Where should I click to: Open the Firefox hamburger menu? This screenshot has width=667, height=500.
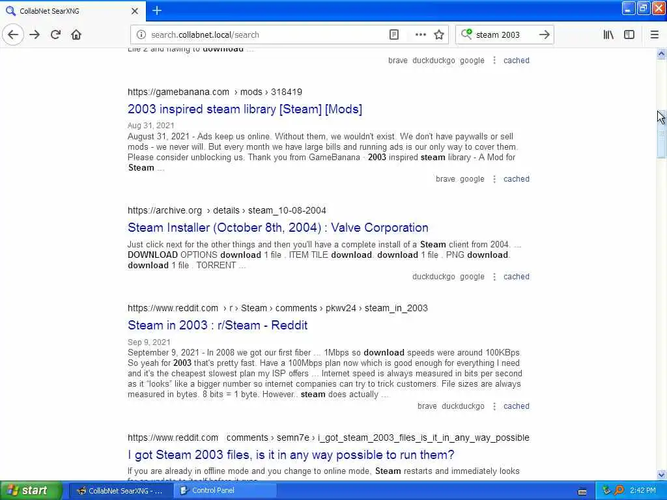click(x=654, y=35)
